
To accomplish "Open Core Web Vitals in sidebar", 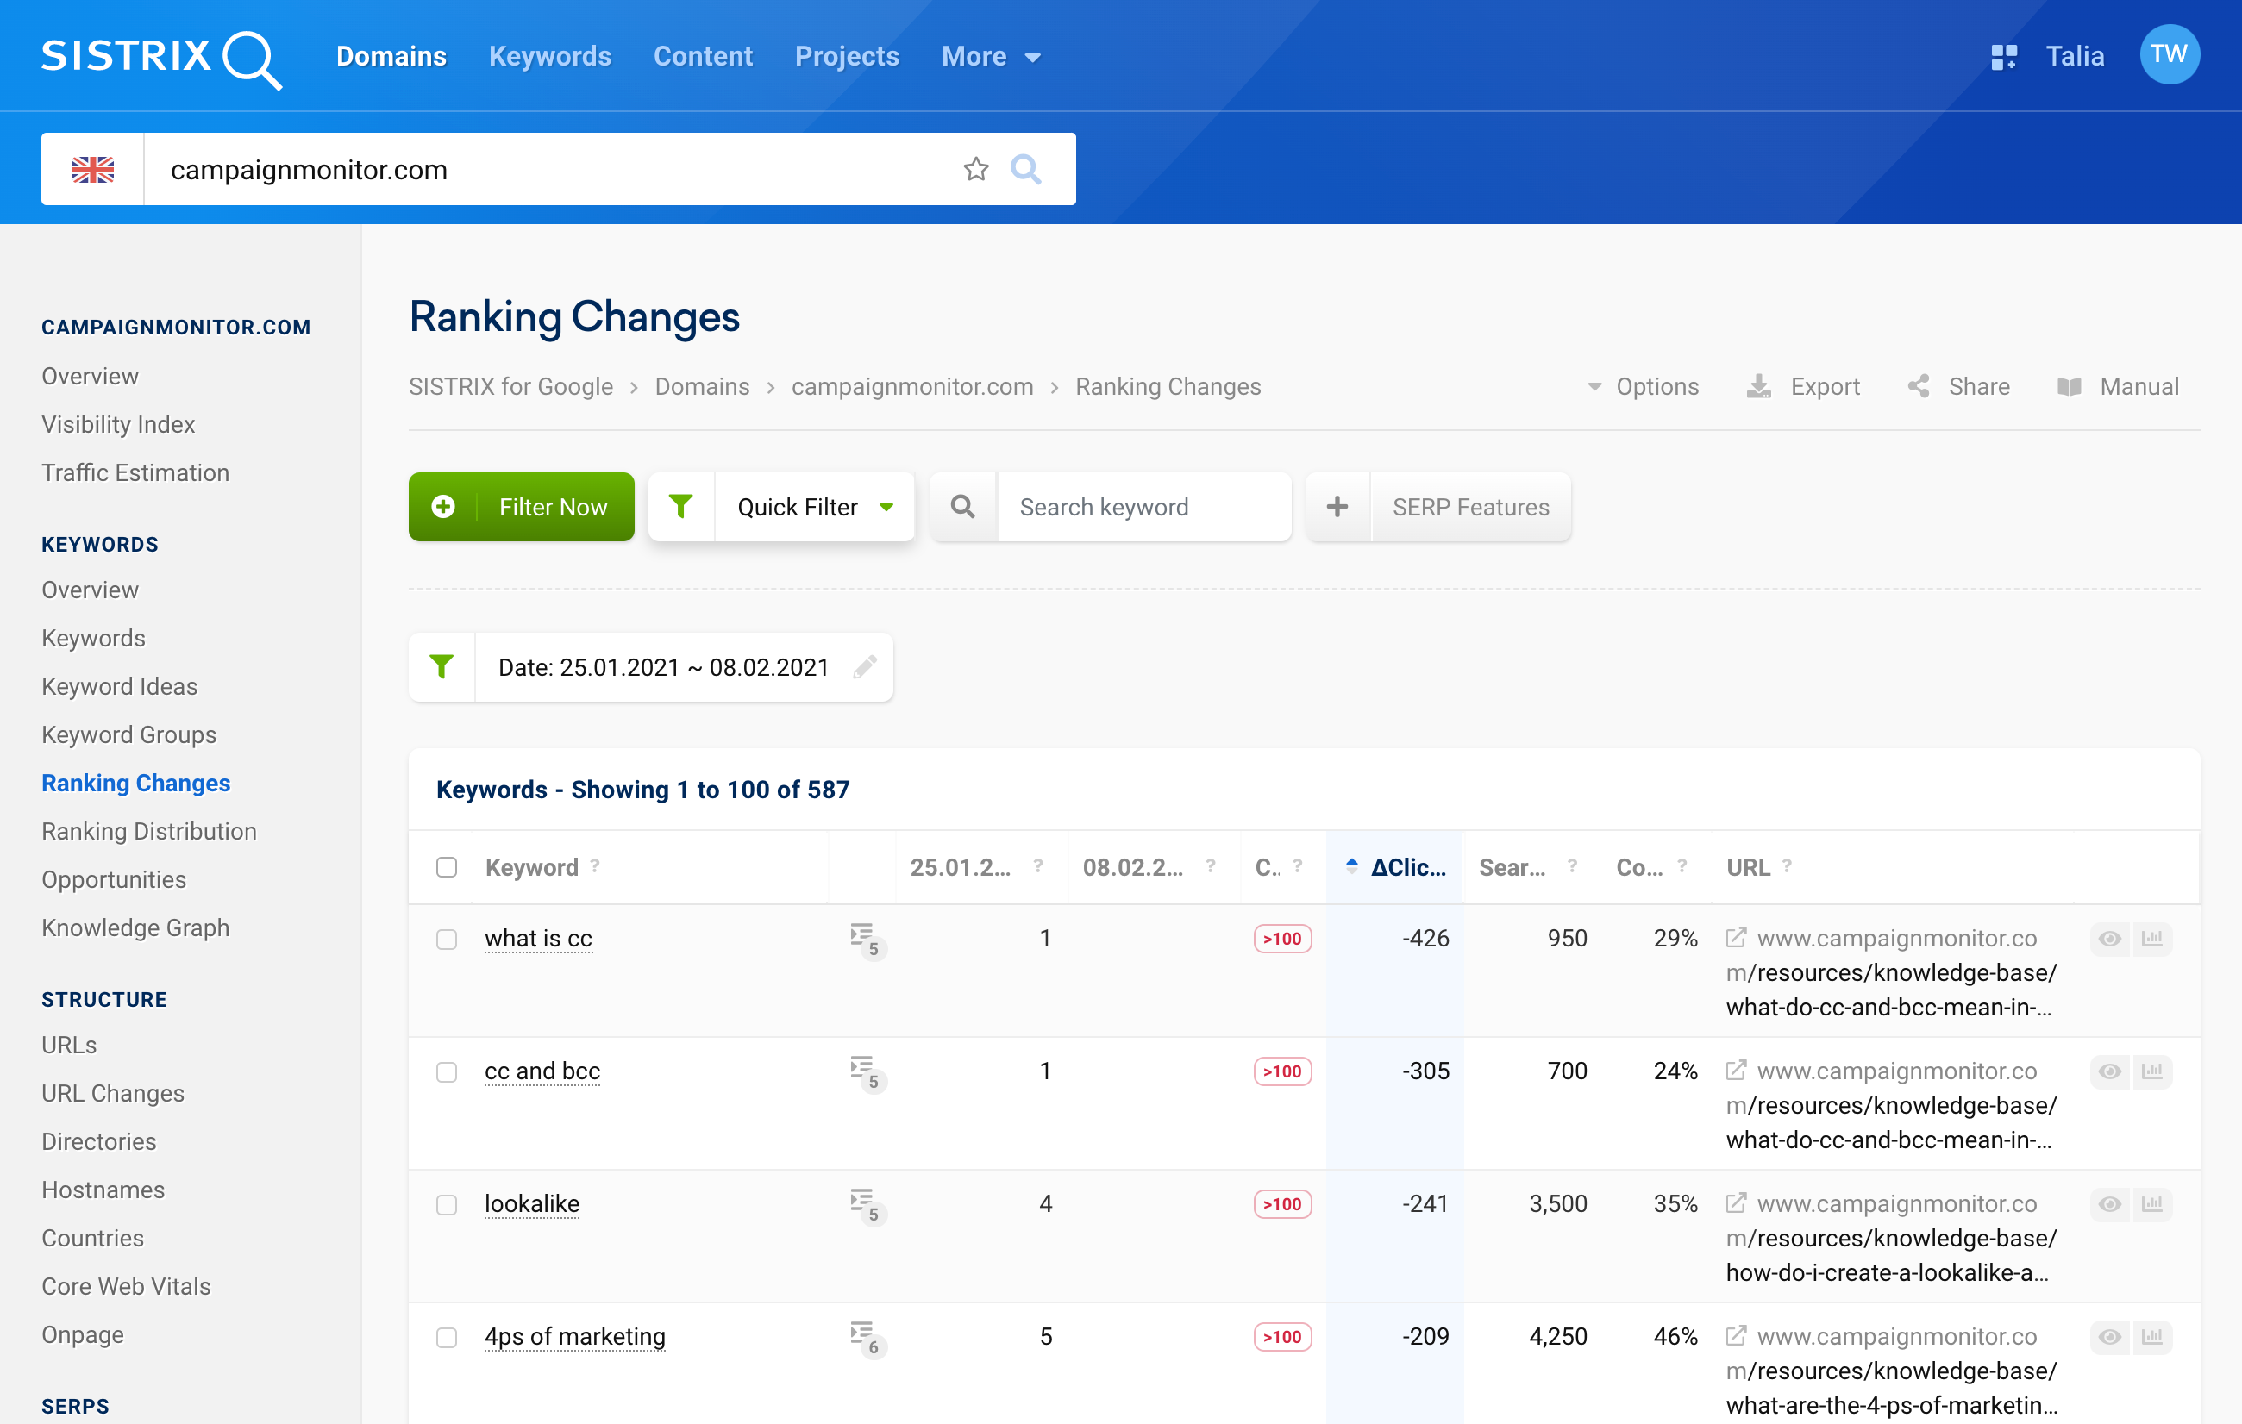I will pyautogui.click(x=126, y=1286).
